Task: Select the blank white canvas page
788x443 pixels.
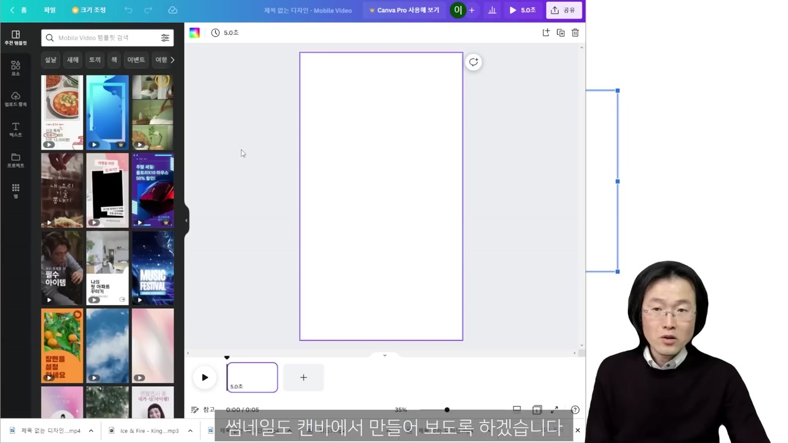Action: [x=381, y=196]
